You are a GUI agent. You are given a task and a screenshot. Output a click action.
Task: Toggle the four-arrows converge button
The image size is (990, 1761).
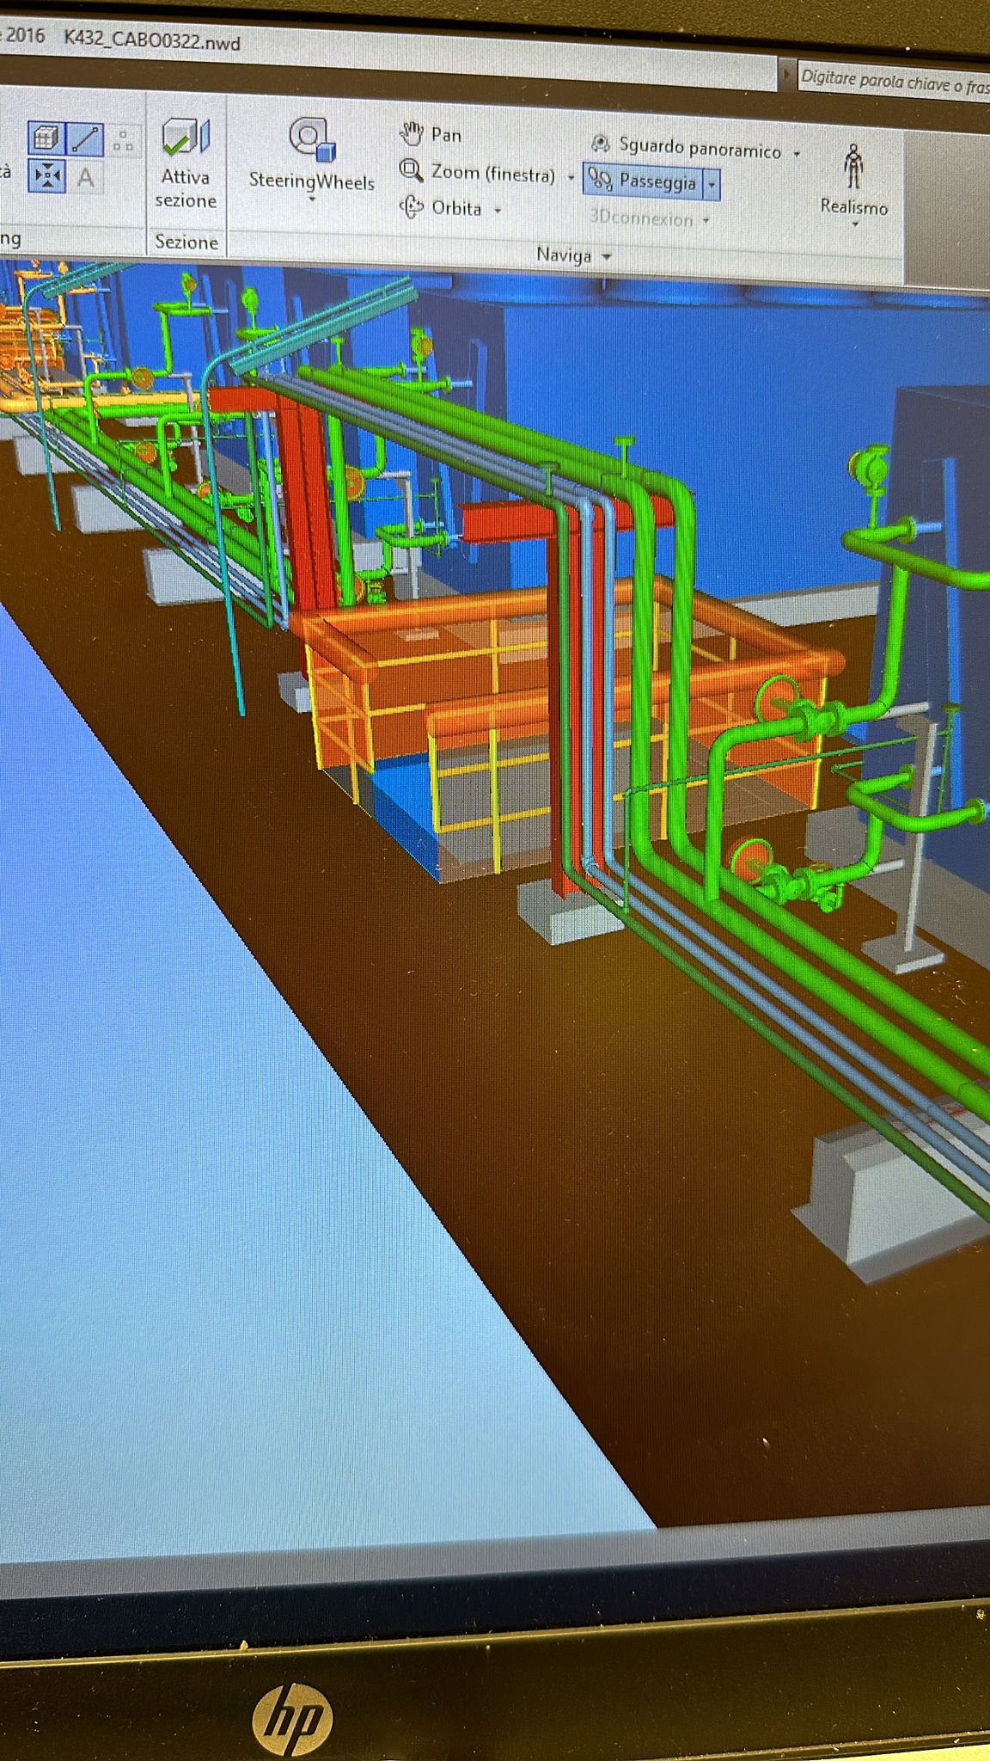click(46, 176)
